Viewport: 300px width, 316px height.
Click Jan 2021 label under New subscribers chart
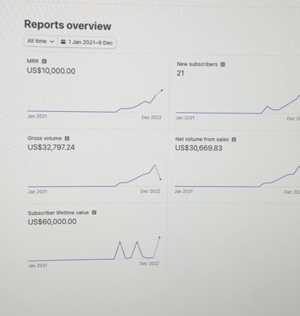185,118
